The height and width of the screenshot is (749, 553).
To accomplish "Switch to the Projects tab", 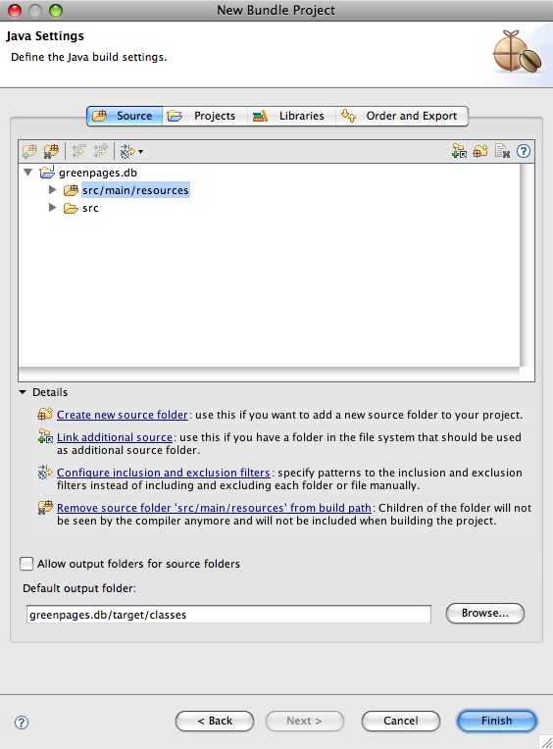I will click(x=205, y=116).
